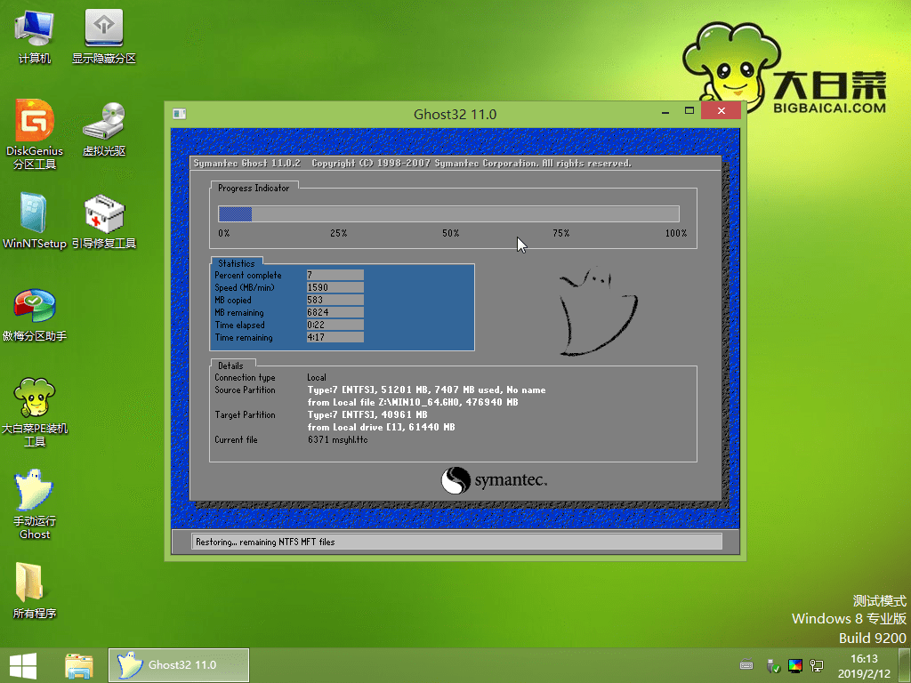The width and height of the screenshot is (911, 683).
Task: Click the 'Restoring... remaining NTFS MFT files' status bar
Action: click(x=456, y=542)
